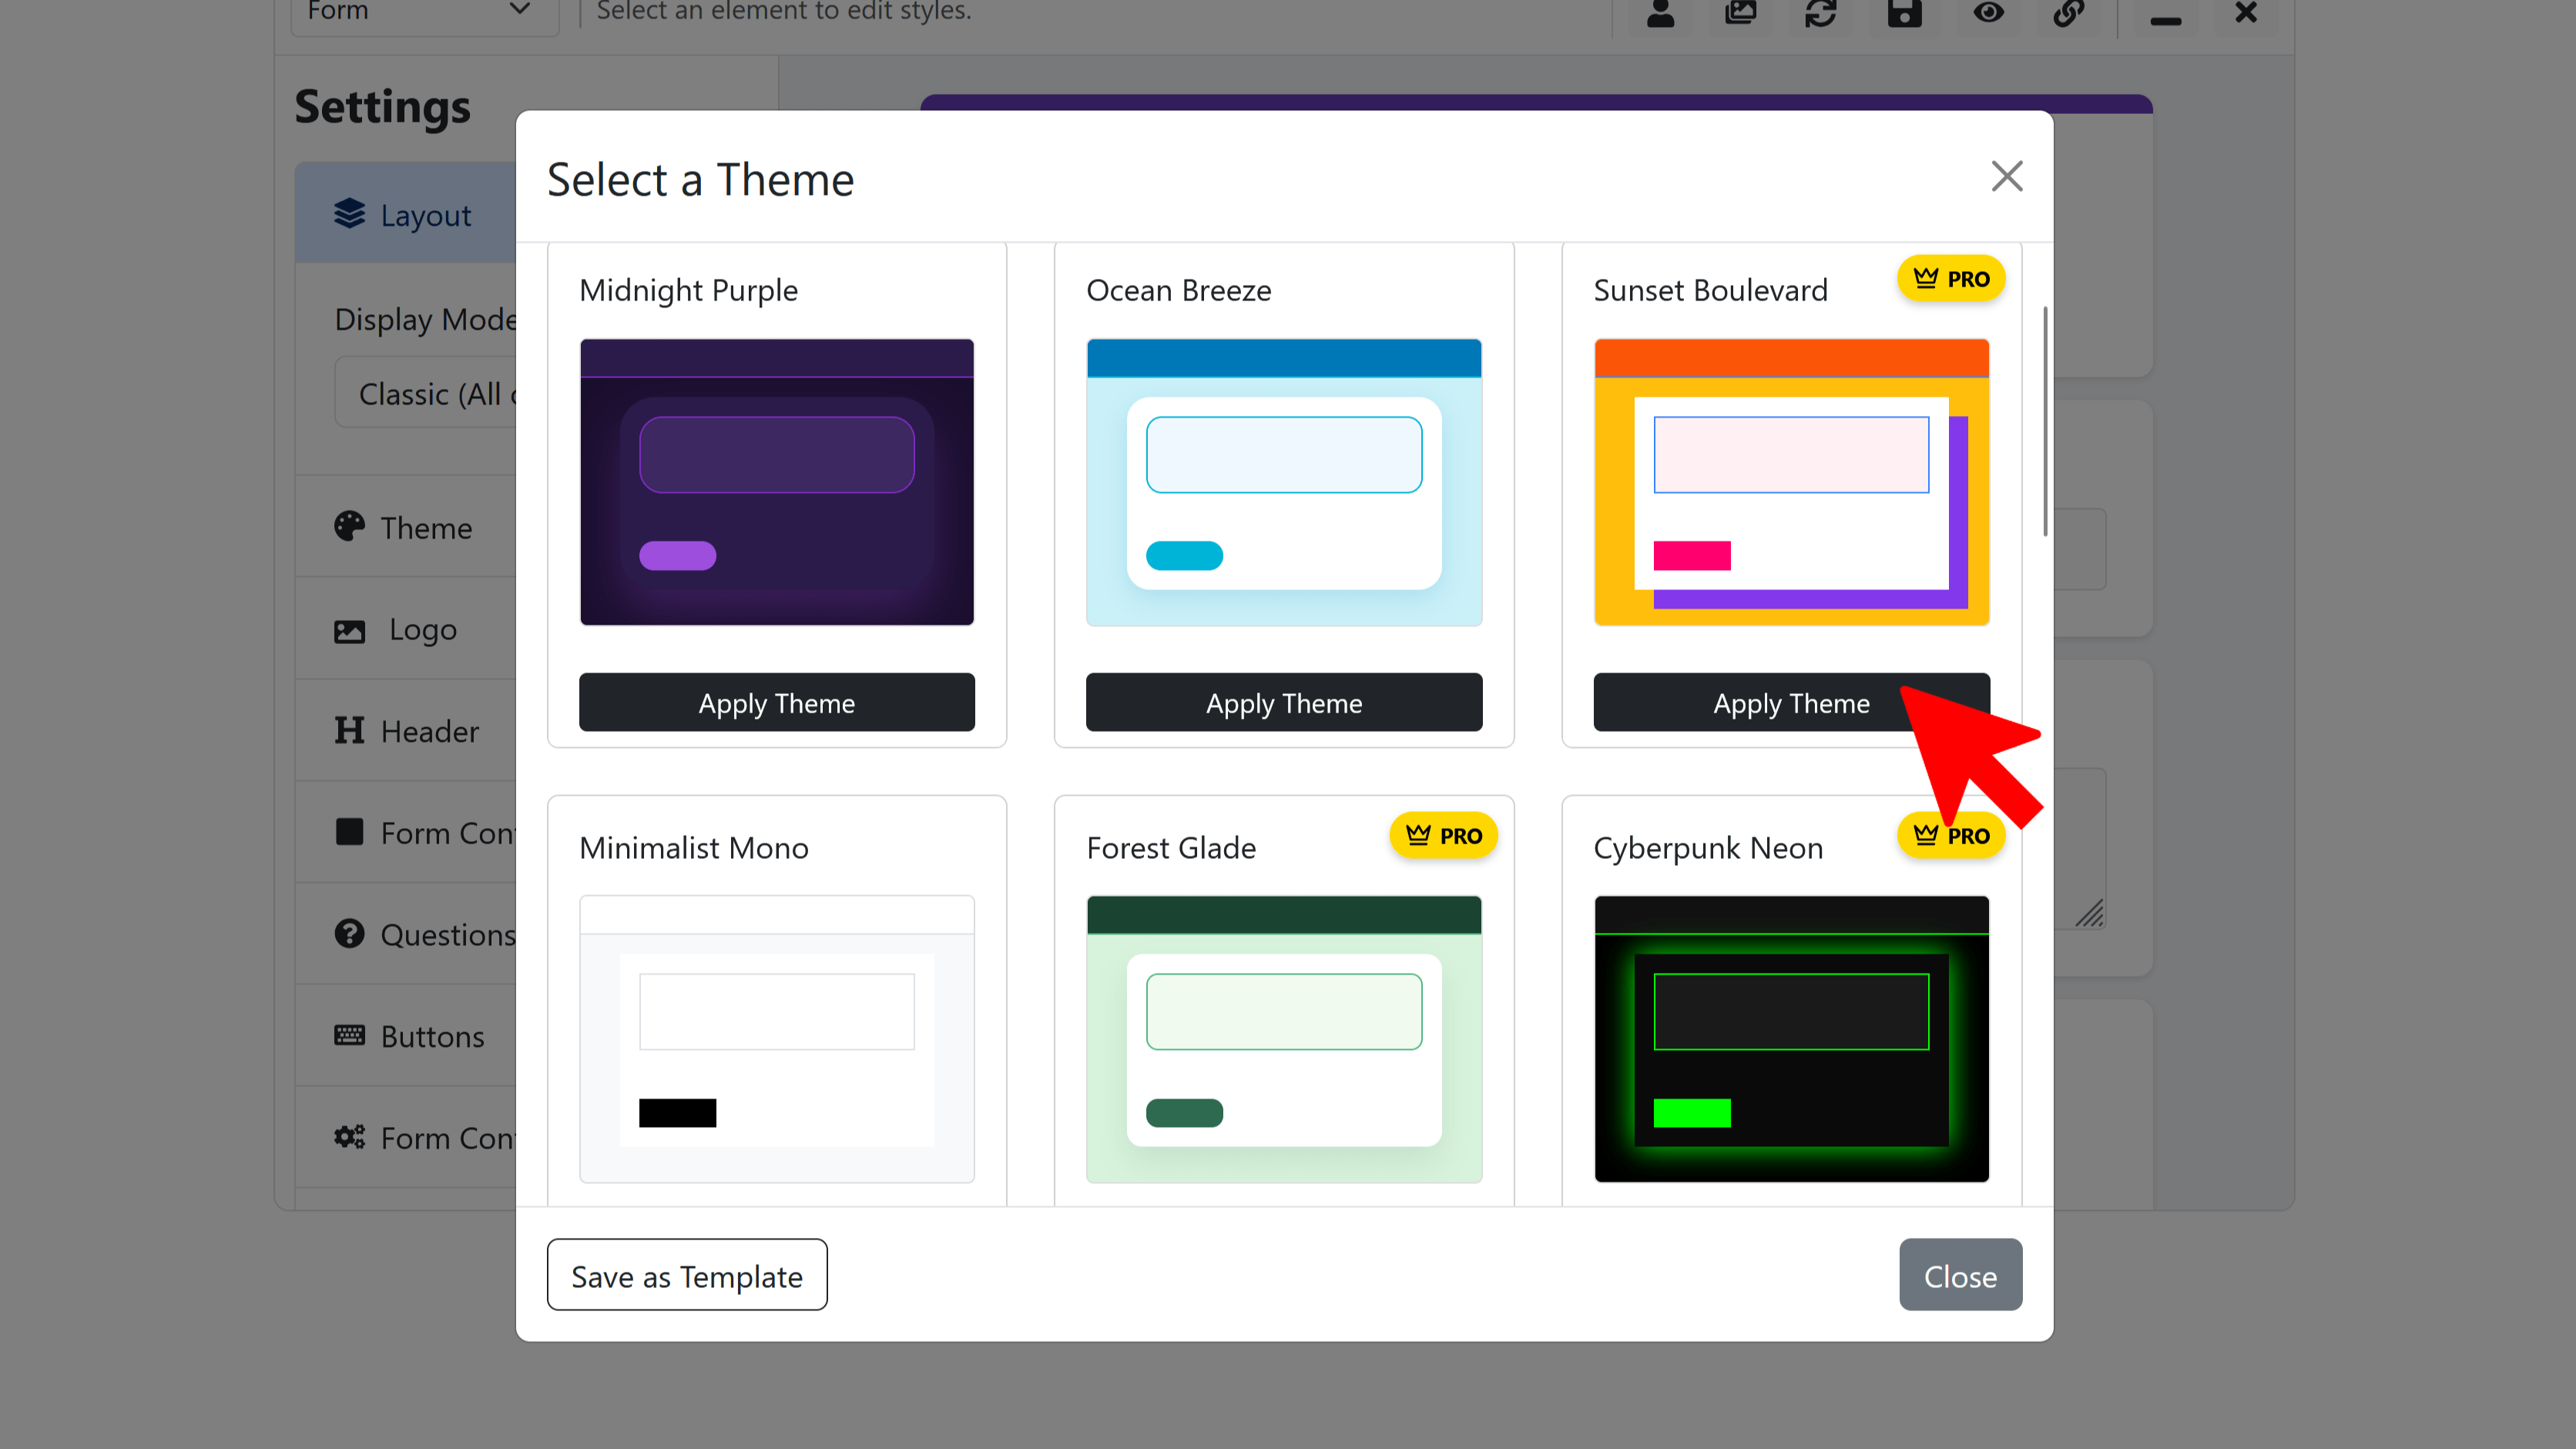Save the form using the save icon
Viewport: 2576px width, 1449px height.
tap(1904, 14)
